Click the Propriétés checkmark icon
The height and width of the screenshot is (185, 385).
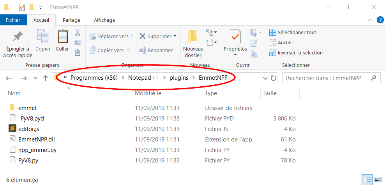235,36
